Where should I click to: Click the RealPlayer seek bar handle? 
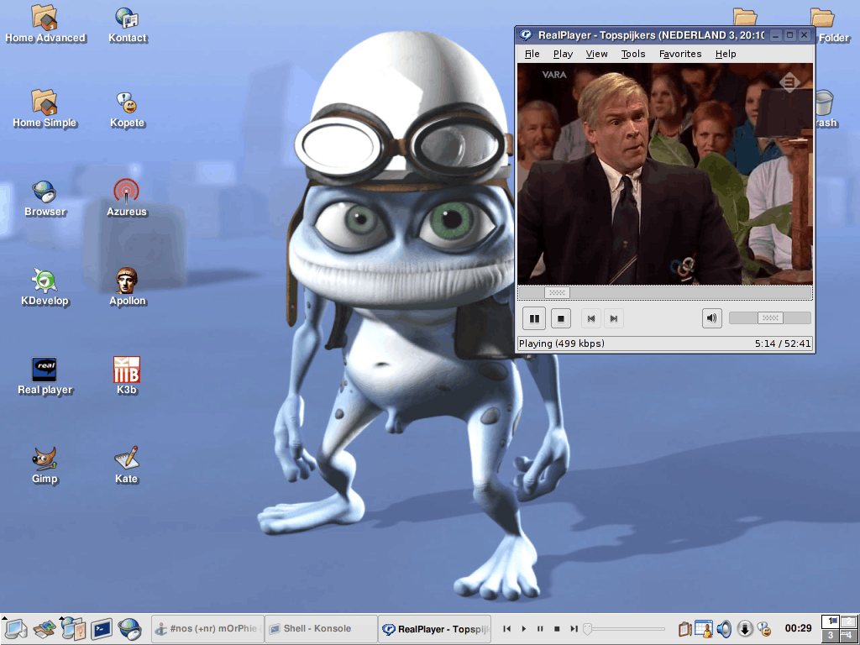pyautogui.click(x=557, y=292)
